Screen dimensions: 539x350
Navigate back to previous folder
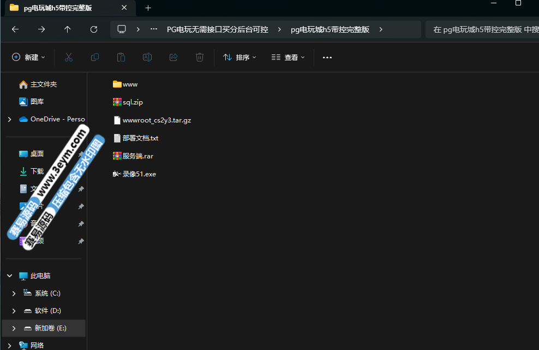tap(15, 29)
